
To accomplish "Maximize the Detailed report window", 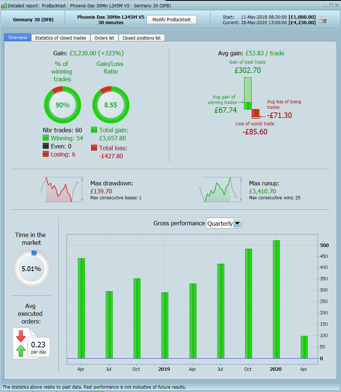I will pyautogui.click(x=331, y=5).
